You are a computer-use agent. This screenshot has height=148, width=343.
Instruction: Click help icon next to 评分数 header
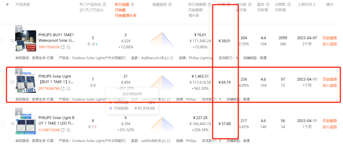click(x=250, y=4)
